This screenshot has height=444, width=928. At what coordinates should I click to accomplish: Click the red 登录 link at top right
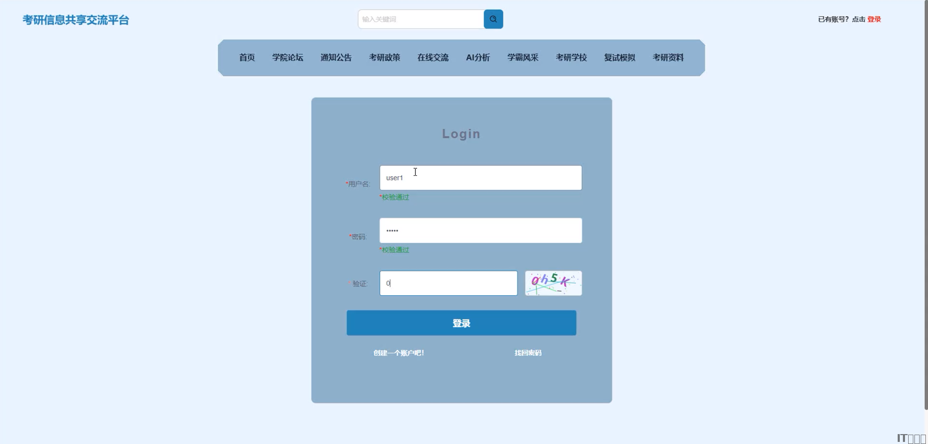874,19
